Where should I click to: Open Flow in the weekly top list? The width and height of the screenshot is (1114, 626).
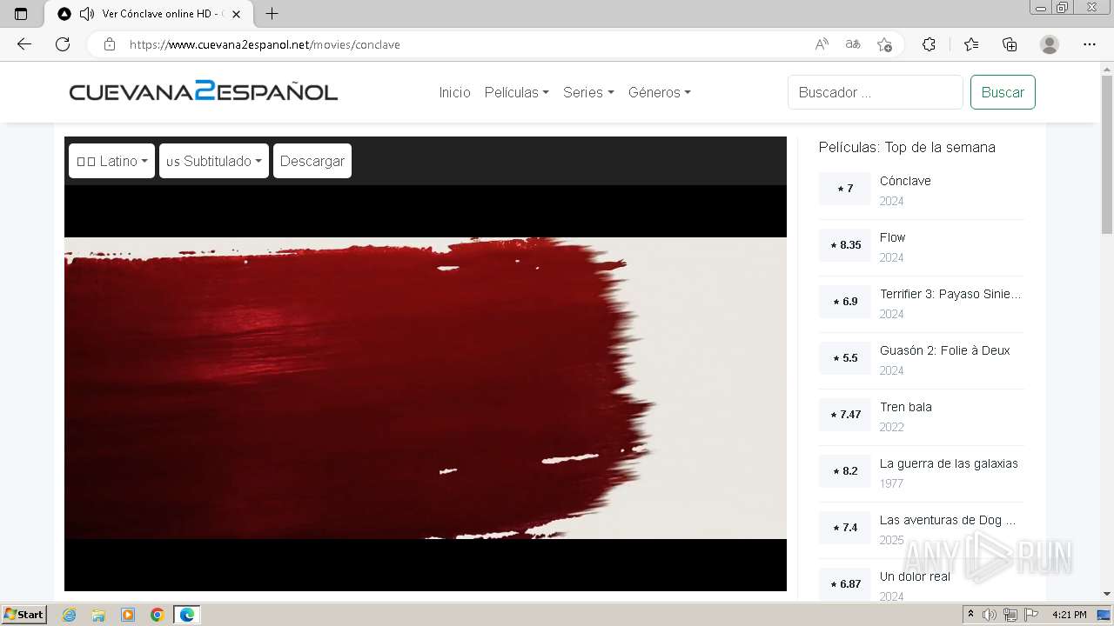pos(892,237)
